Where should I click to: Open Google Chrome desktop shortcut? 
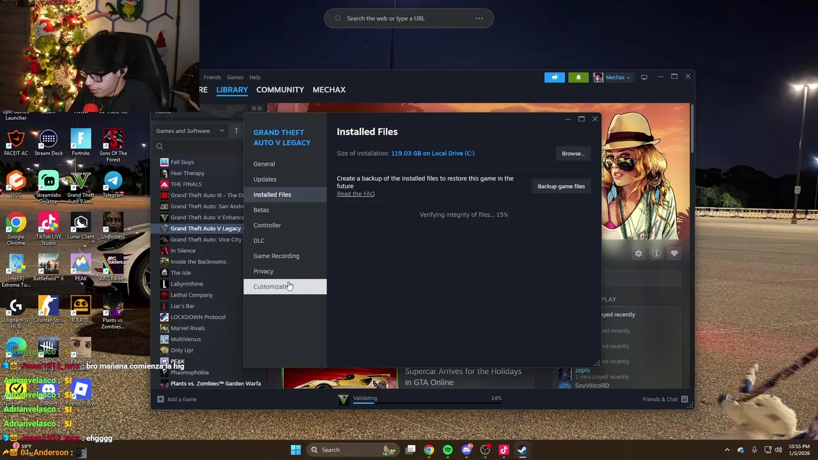tap(16, 229)
